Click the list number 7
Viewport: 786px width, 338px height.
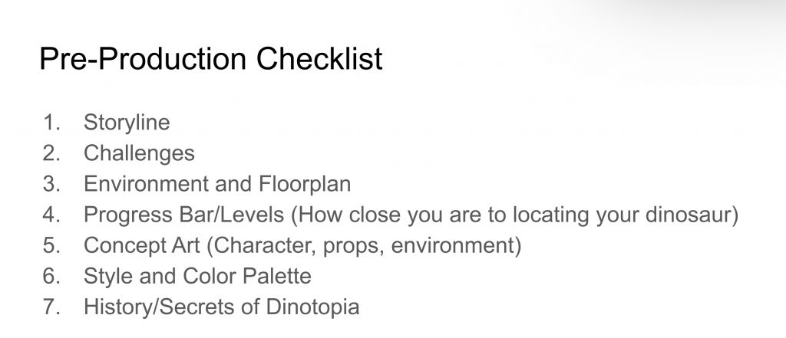pyautogui.click(x=51, y=307)
